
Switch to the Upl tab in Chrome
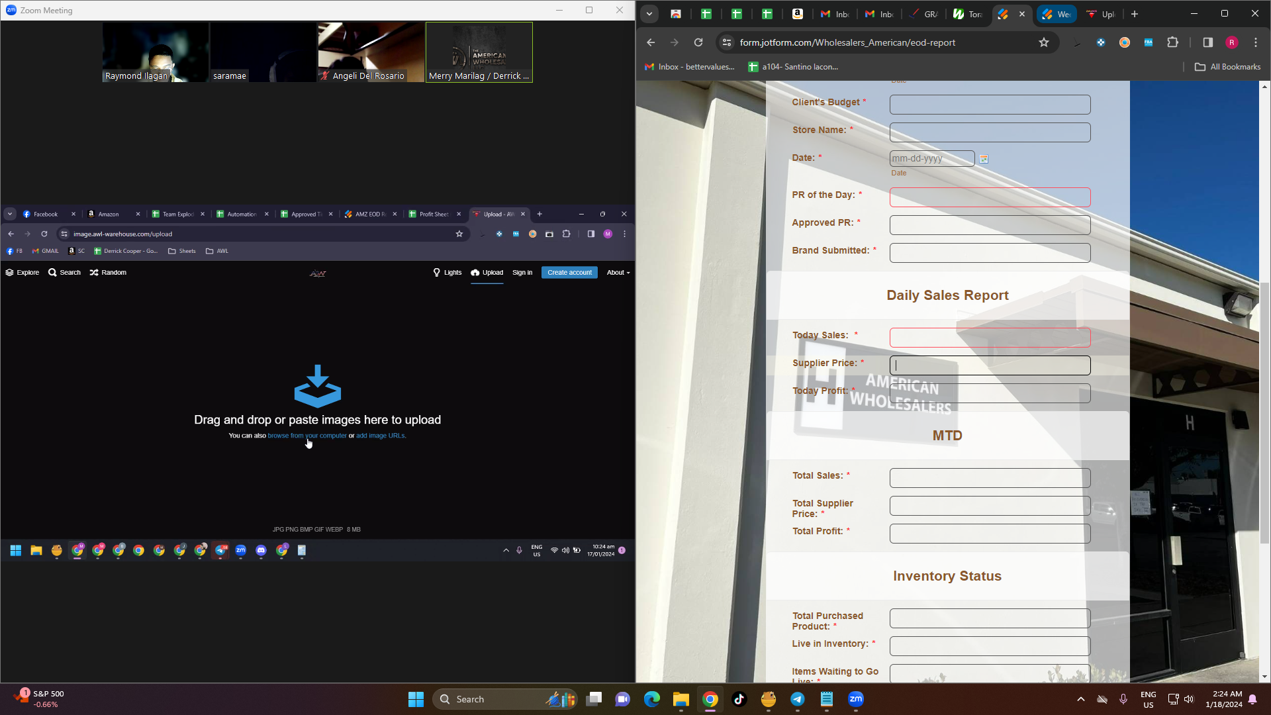point(1101,14)
